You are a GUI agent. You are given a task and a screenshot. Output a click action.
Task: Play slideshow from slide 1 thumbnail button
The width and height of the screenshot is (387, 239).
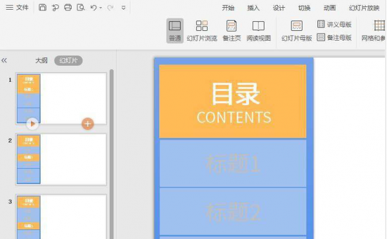[x=33, y=124]
